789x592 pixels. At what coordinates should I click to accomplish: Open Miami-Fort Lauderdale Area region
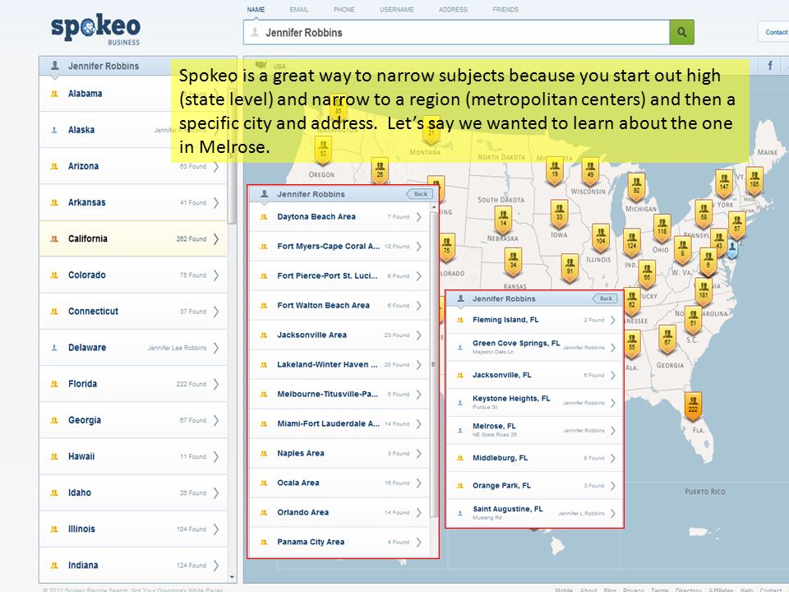click(339, 424)
